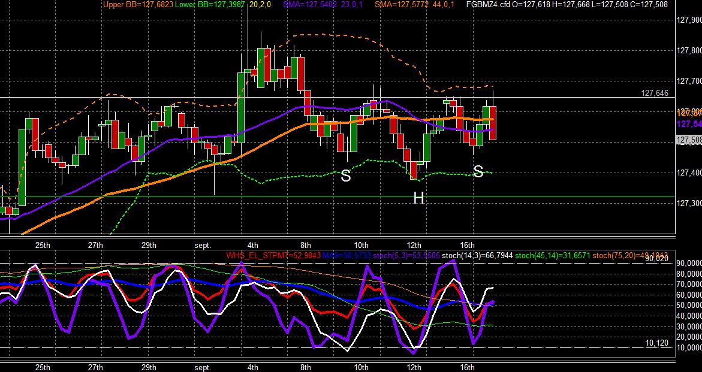Click the 127,800 price axis label
Screen dimensions: 702x372
[689, 50]
